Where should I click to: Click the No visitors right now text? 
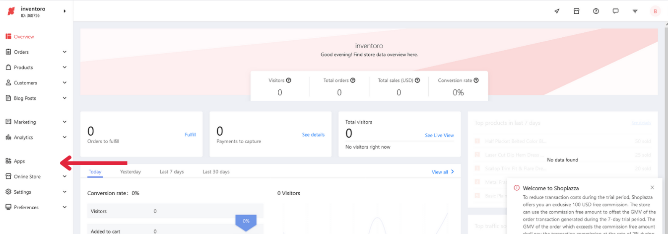pos(368,147)
